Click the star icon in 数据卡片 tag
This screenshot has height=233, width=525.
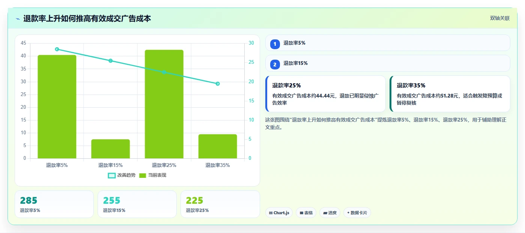pyautogui.click(x=348, y=213)
